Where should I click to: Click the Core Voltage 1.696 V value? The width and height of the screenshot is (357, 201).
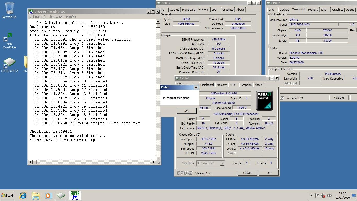(242, 108)
